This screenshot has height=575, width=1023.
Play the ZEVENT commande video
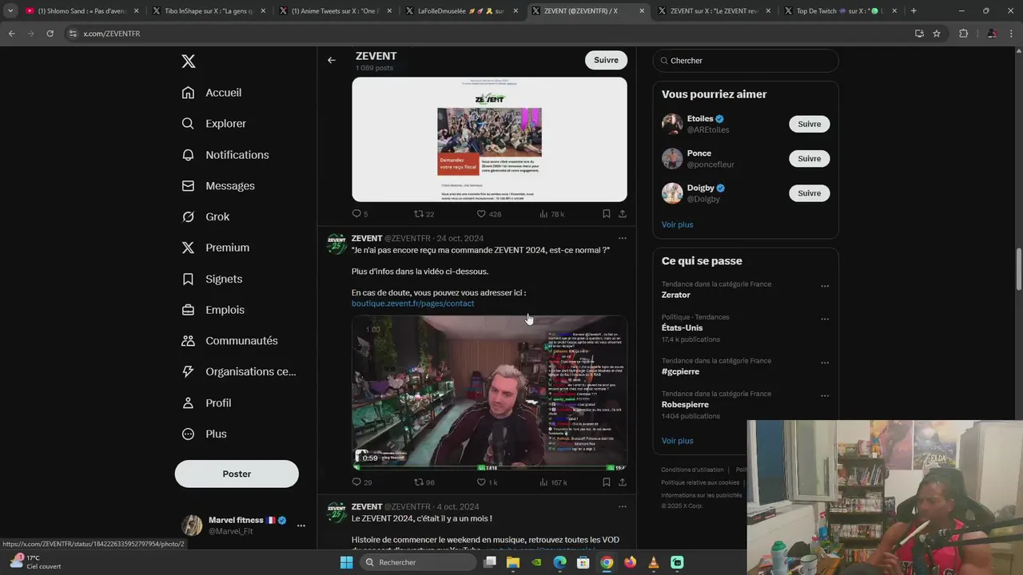tap(489, 392)
